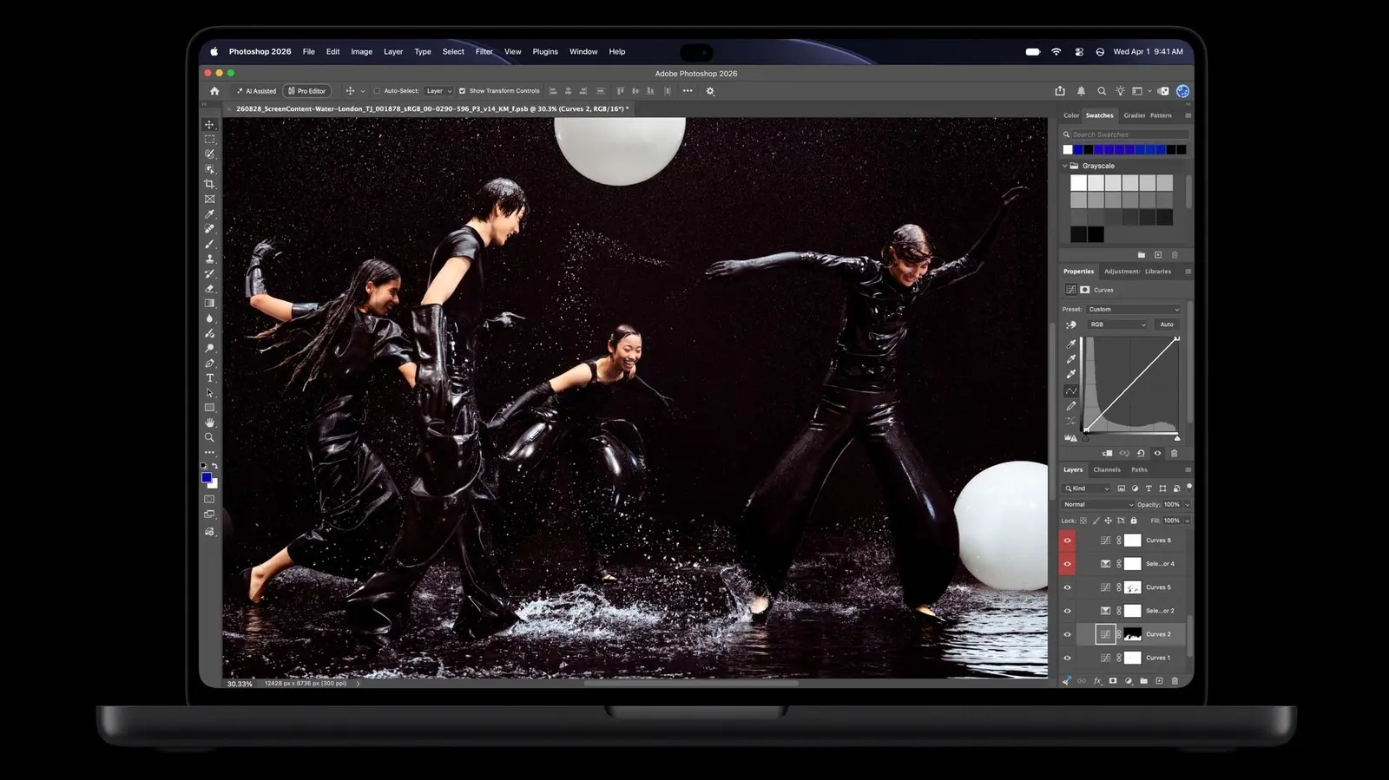Switch to the Libraries tab

click(1158, 272)
